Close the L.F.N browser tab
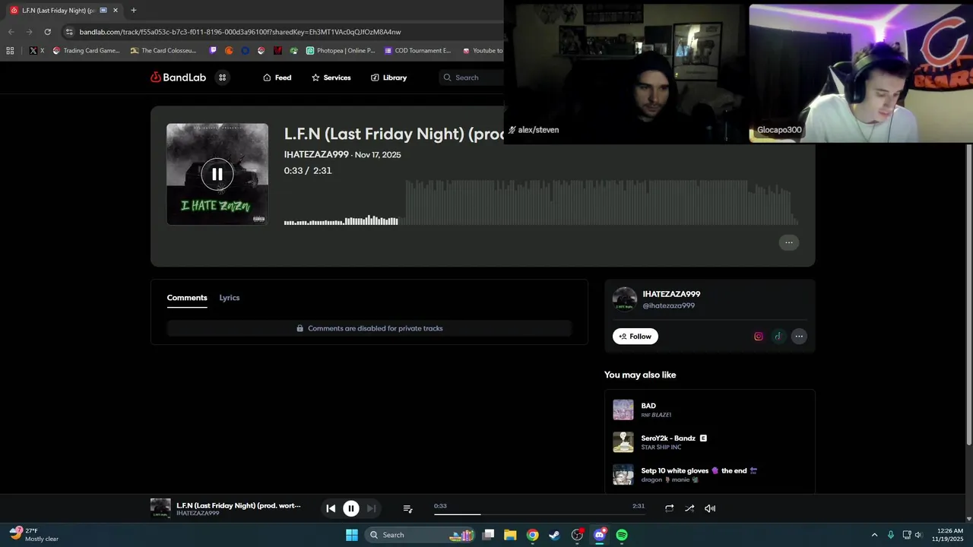The height and width of the screenshot is (547, 973). point(116,11)
